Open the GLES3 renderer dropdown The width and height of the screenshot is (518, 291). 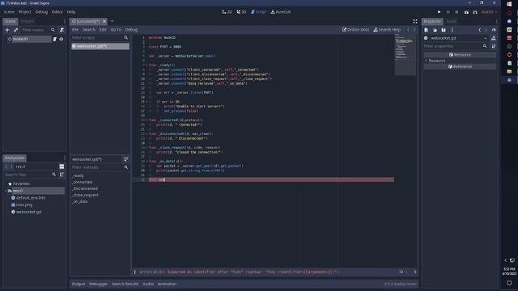(x=489, y=12)
